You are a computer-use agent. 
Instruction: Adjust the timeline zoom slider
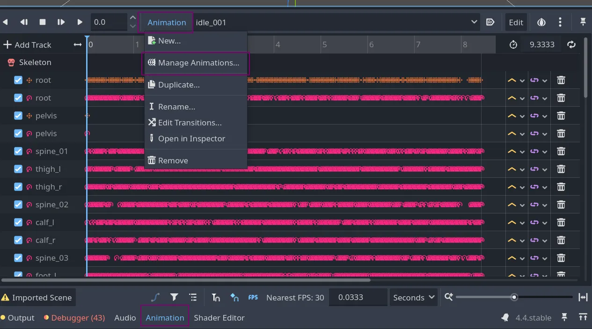(514, 297)
